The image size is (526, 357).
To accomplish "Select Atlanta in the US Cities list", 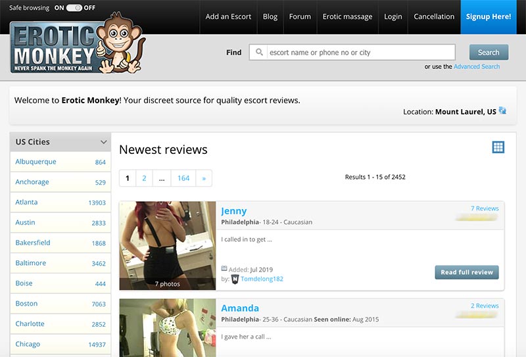I will pos(27,202).
